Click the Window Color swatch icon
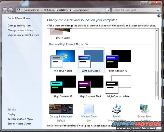Screen dimensions: 164x132 coord(89,109)
